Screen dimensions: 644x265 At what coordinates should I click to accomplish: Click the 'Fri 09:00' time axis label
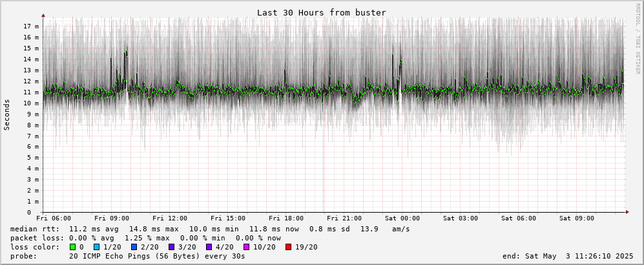(112, 218)
